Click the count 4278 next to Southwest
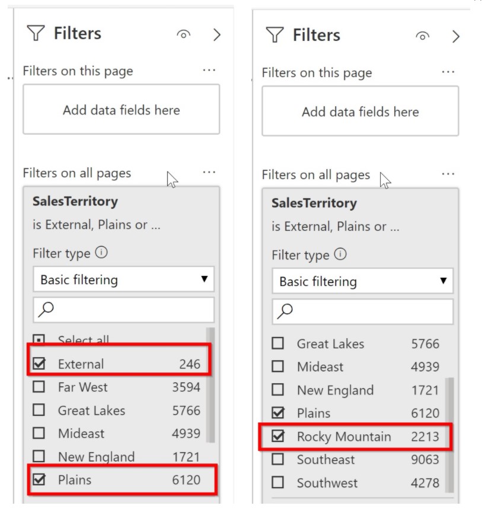This screenshot has width=482, height=512. click(425, 482)
